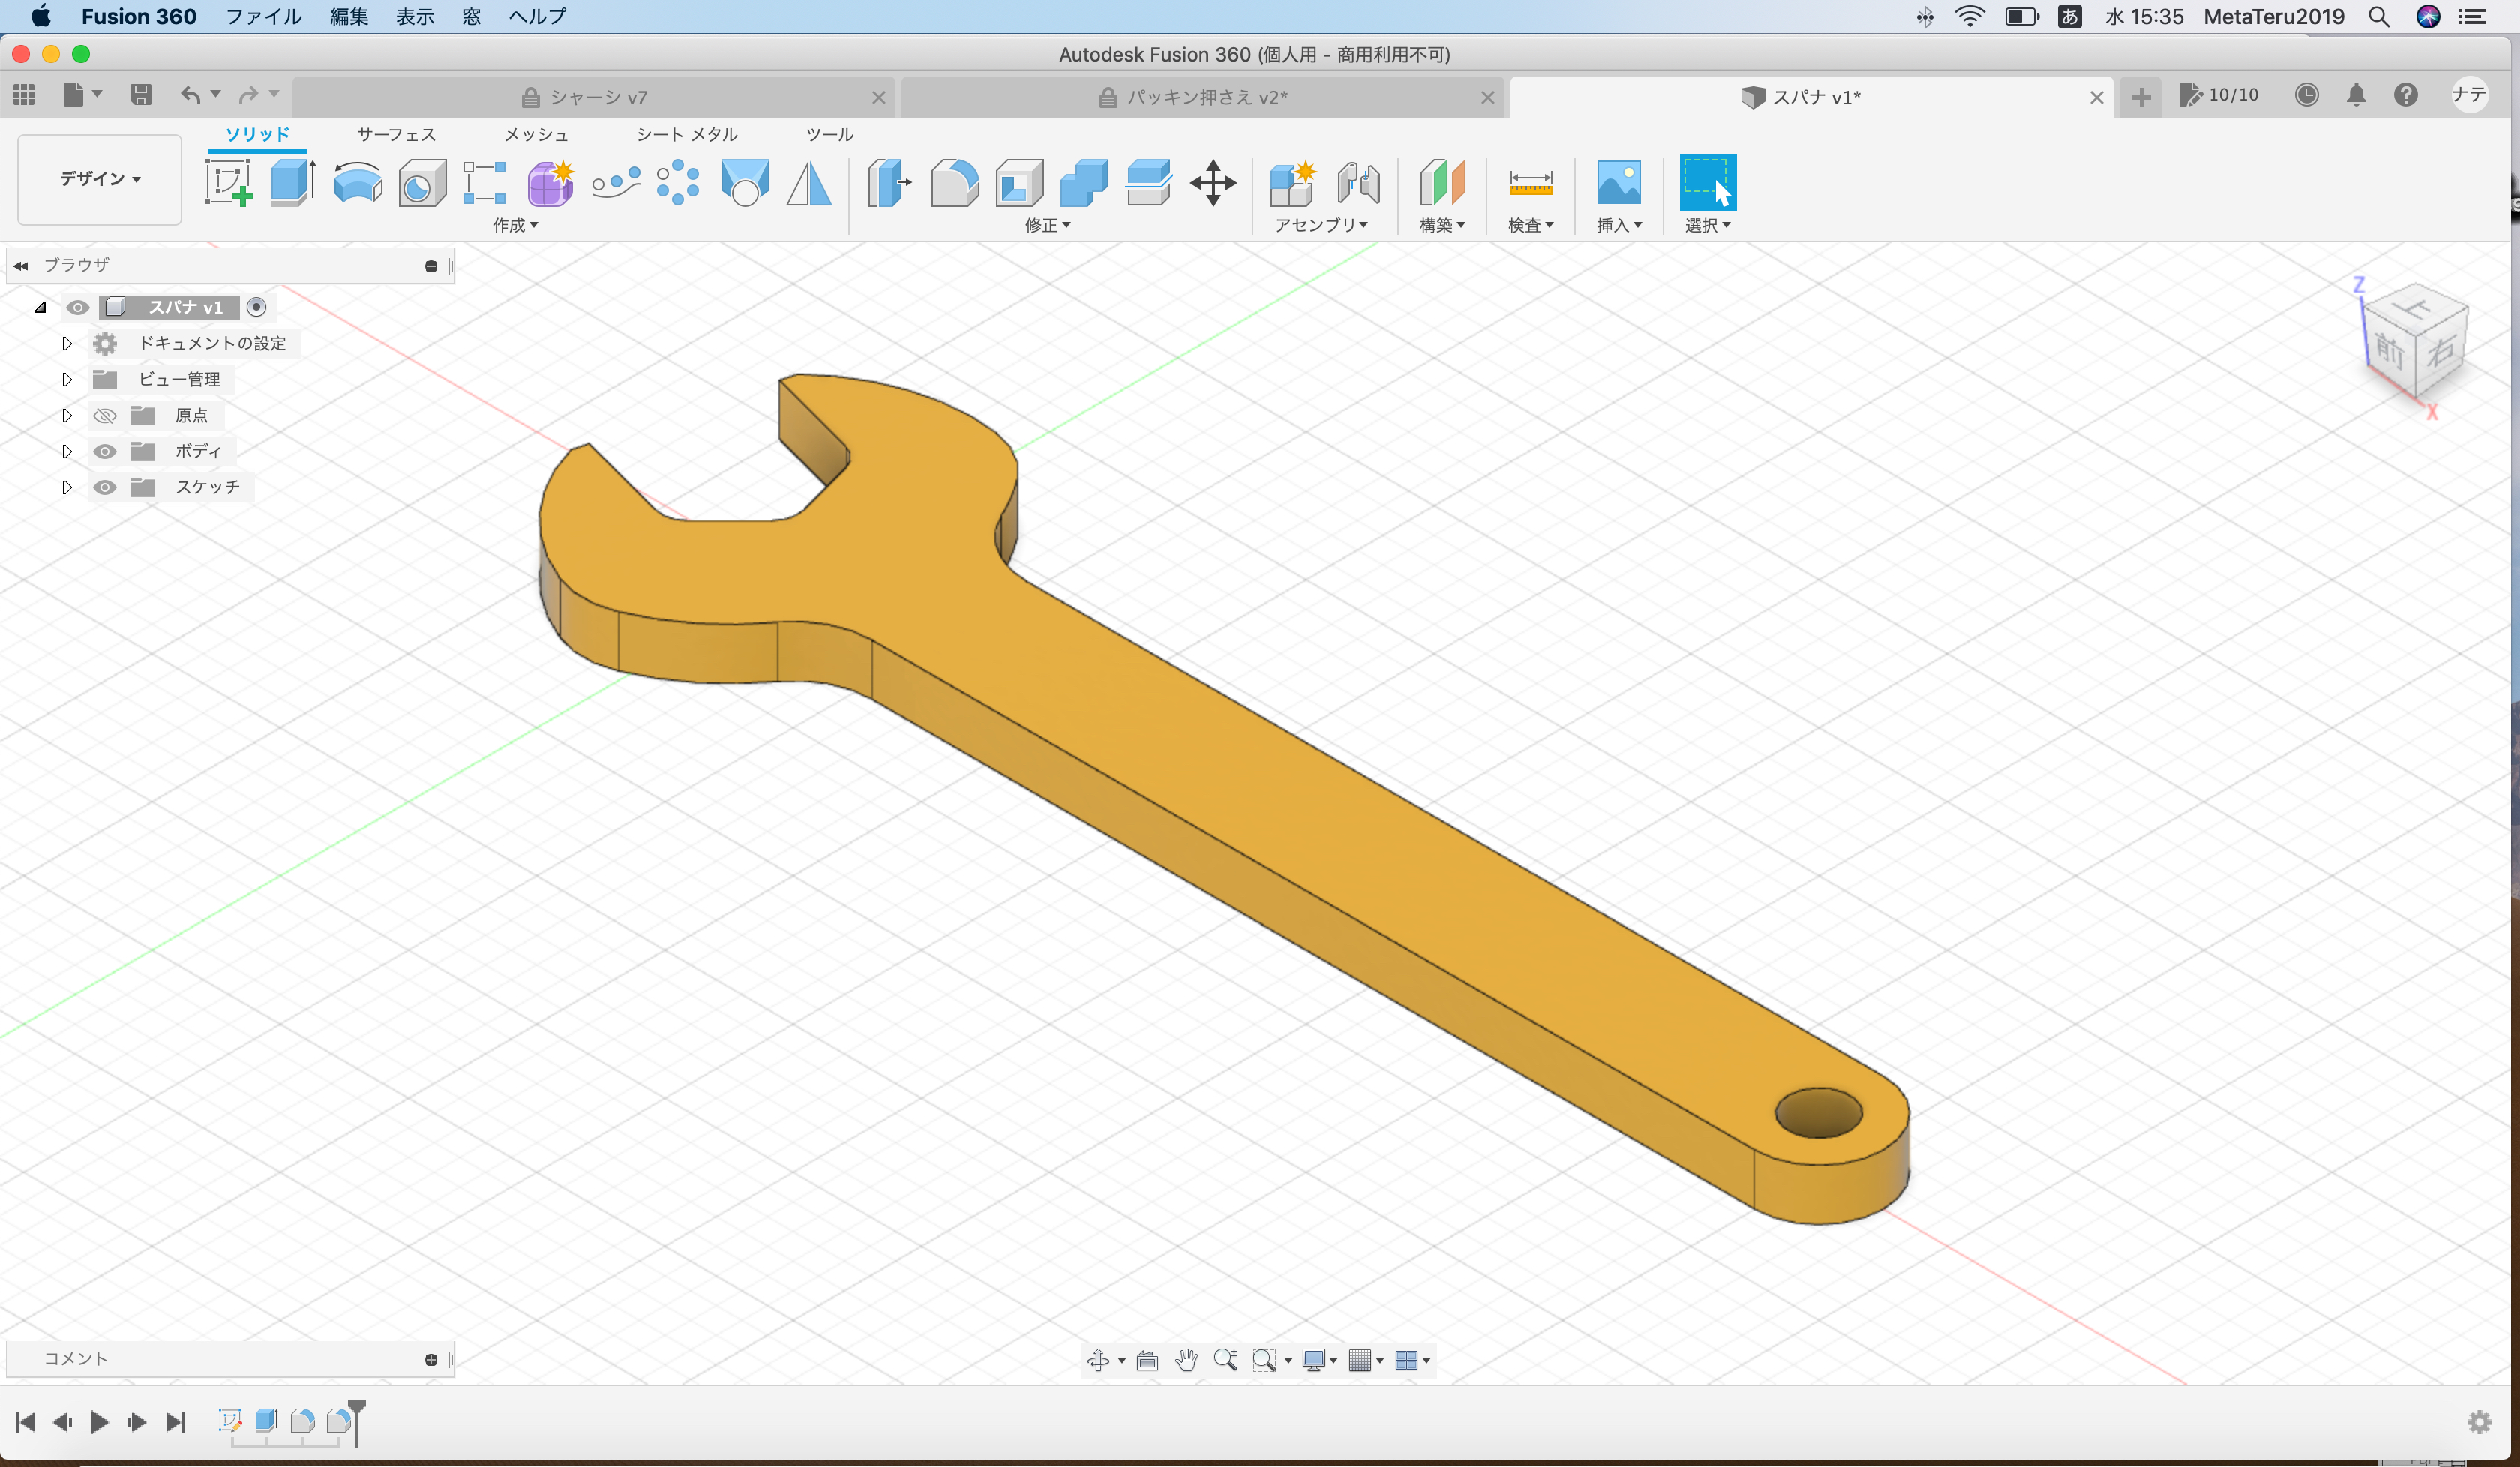Click the Insert image icon
This screenshot has height=1467, width=2520.
pos(1618,183)
